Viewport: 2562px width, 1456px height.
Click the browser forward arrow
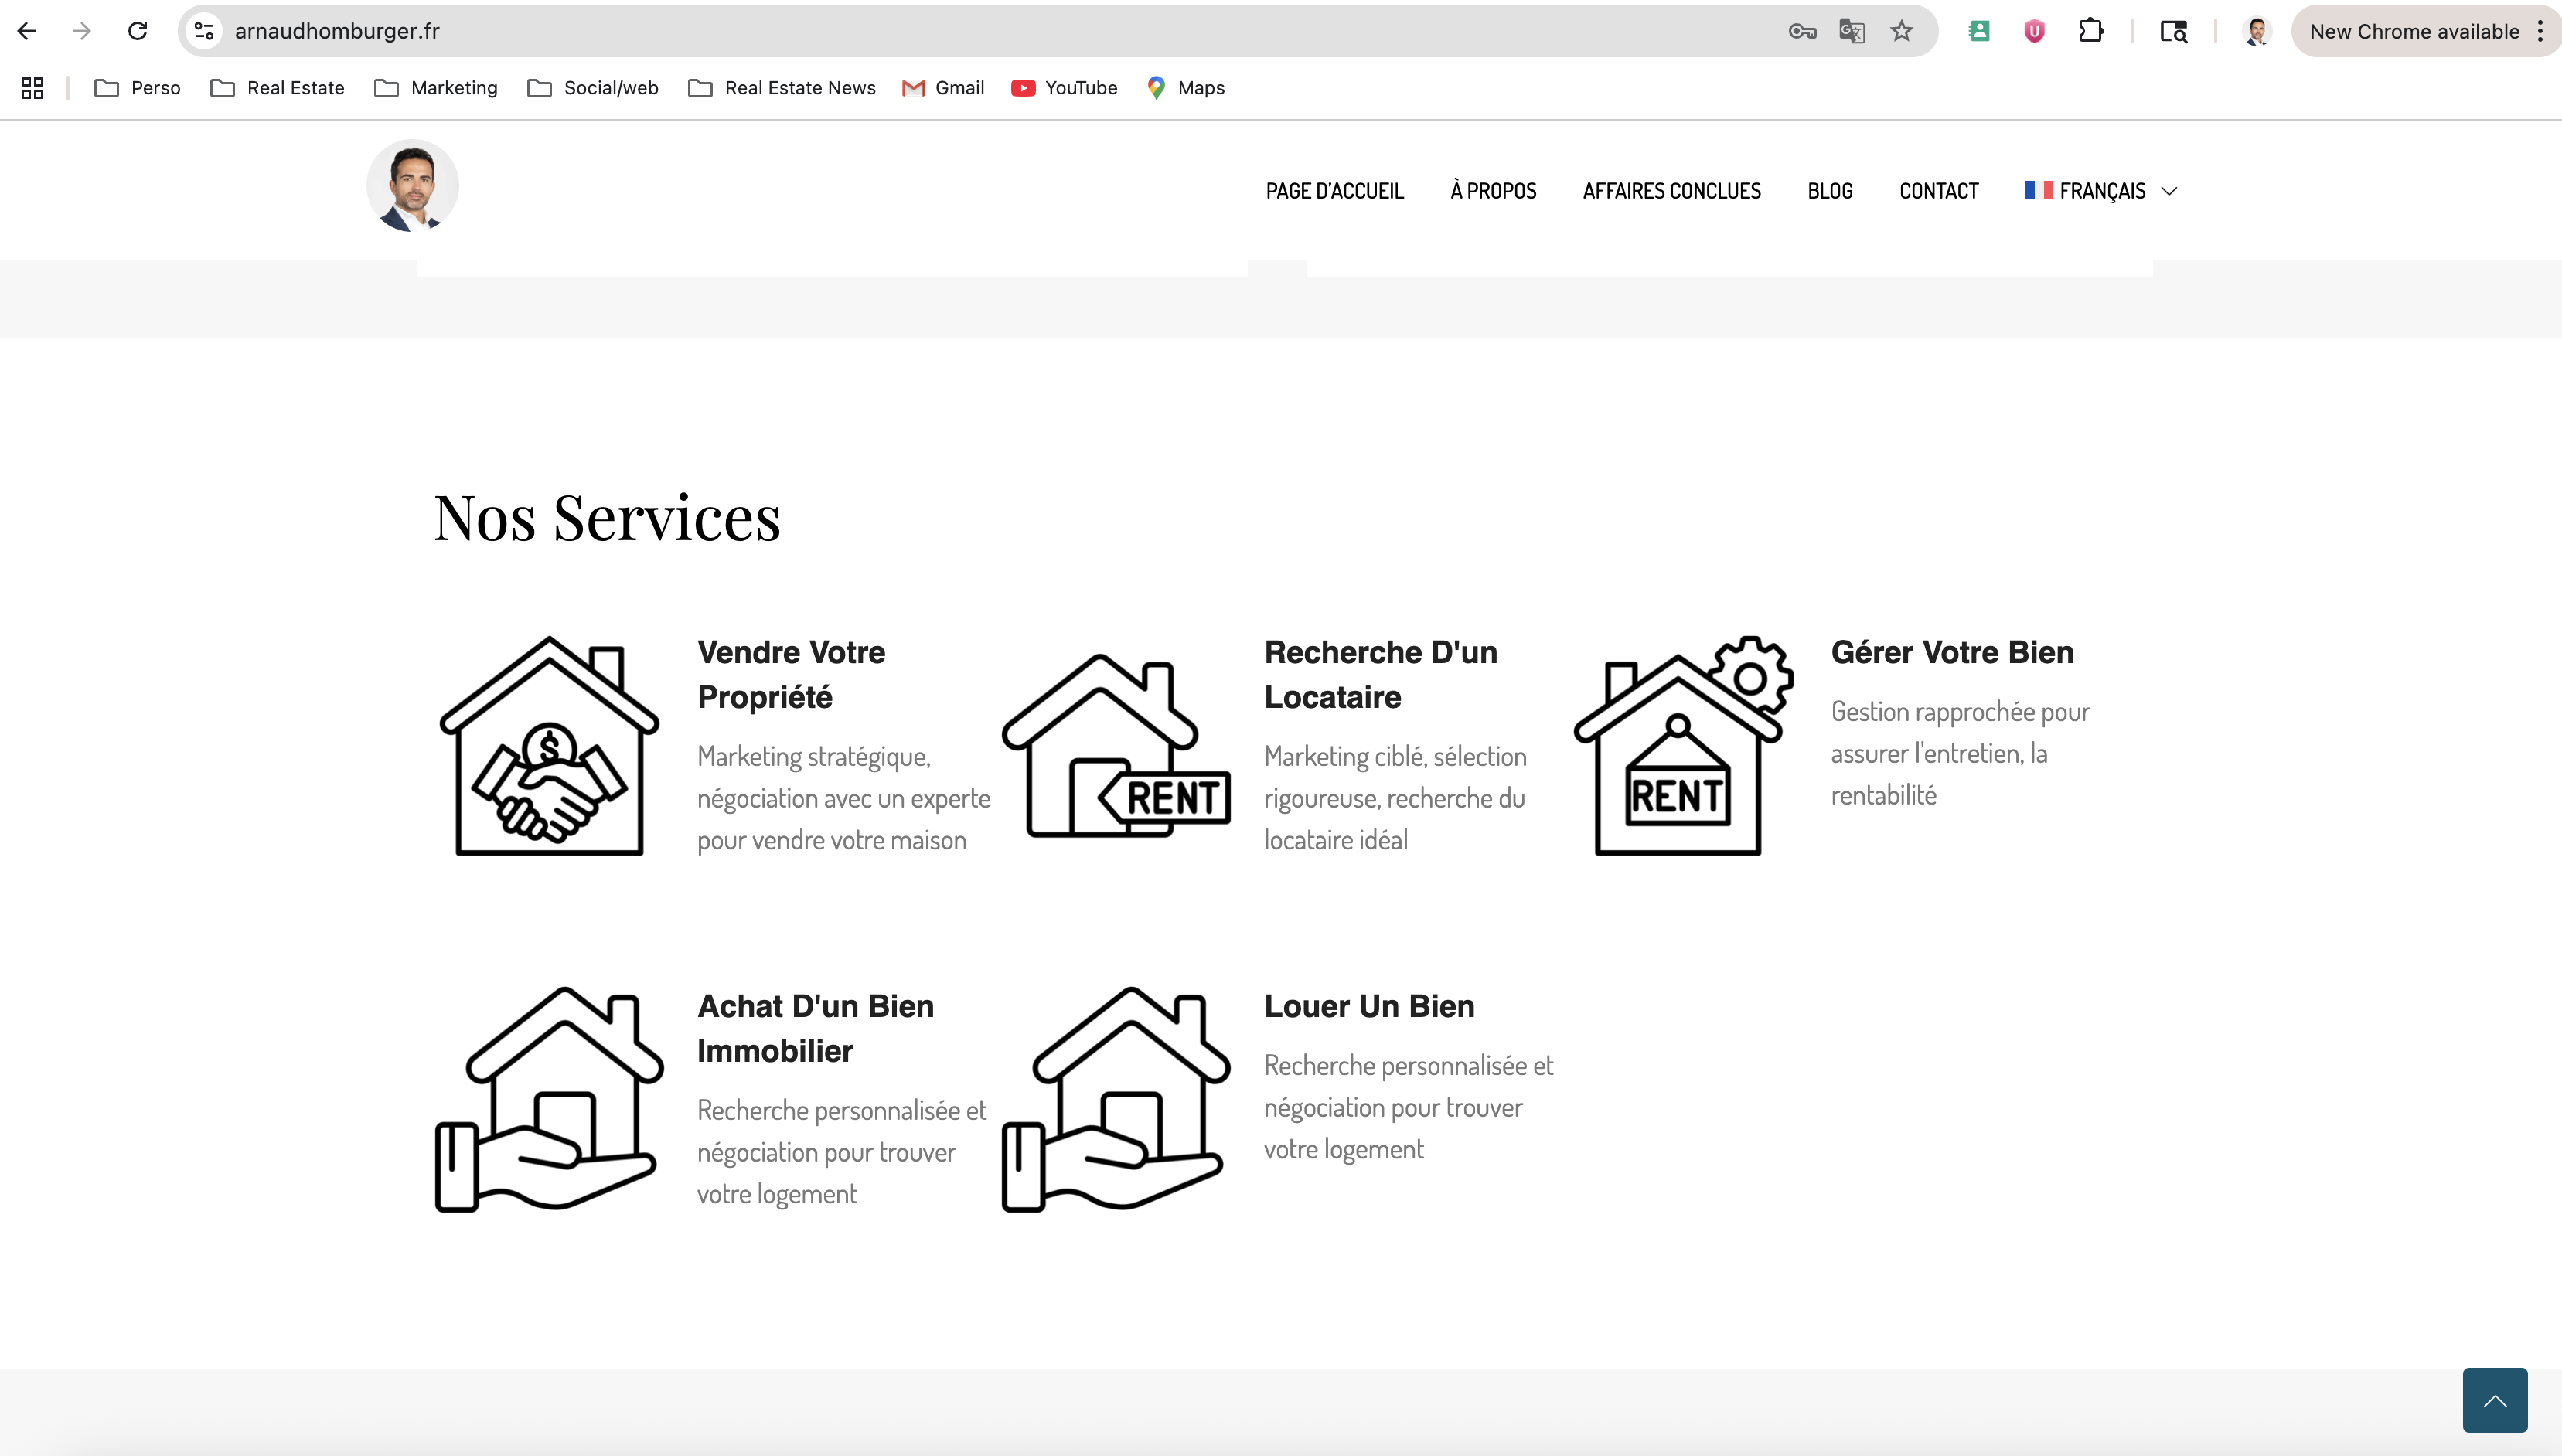pyautogui.click(x=82, y=31)
